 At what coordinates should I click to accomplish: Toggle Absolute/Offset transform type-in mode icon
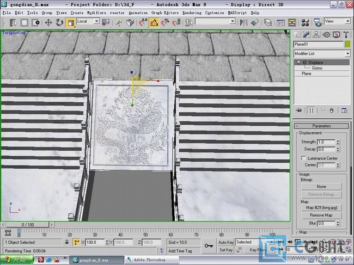pyautogui.click(x=77, y=242)
